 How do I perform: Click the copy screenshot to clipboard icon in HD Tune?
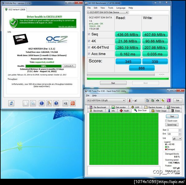(152, 101)
